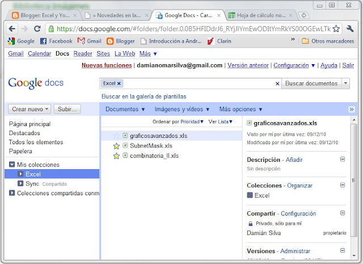Open Calendar in the Google bar
The height and width of the screenshot is (264, 363).
pos(39,54)
